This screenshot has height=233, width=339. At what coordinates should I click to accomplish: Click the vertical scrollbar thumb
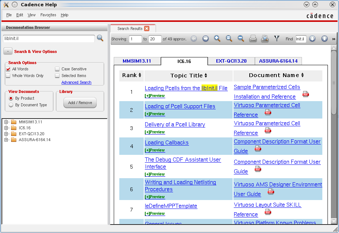point(334,83)
